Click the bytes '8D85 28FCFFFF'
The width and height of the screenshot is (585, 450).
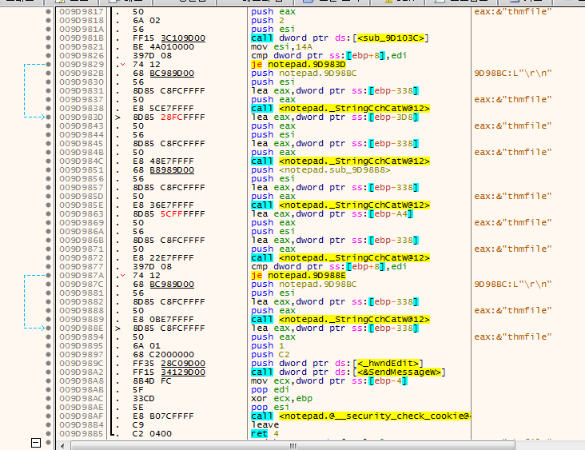click(169, 117)
